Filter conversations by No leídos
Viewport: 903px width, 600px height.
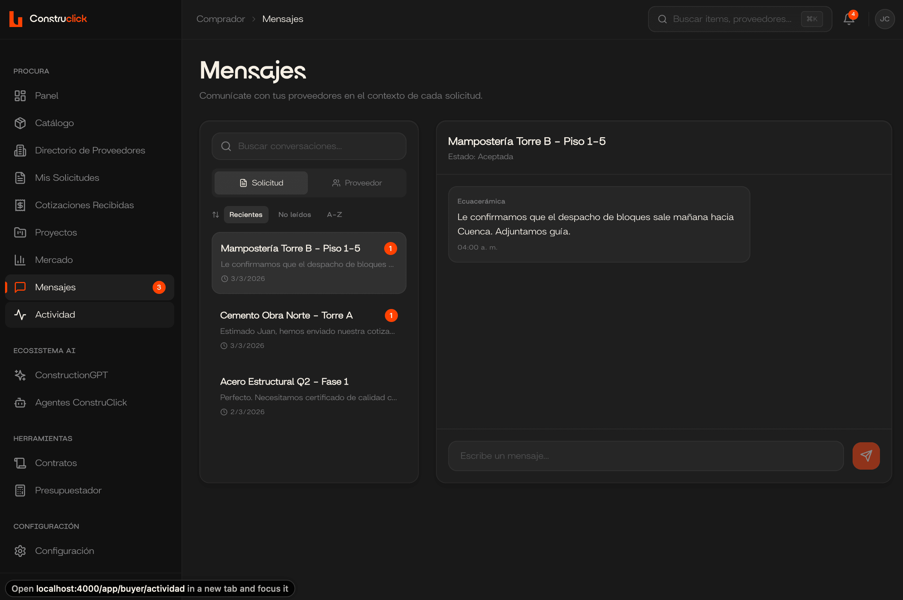(295, 215)
